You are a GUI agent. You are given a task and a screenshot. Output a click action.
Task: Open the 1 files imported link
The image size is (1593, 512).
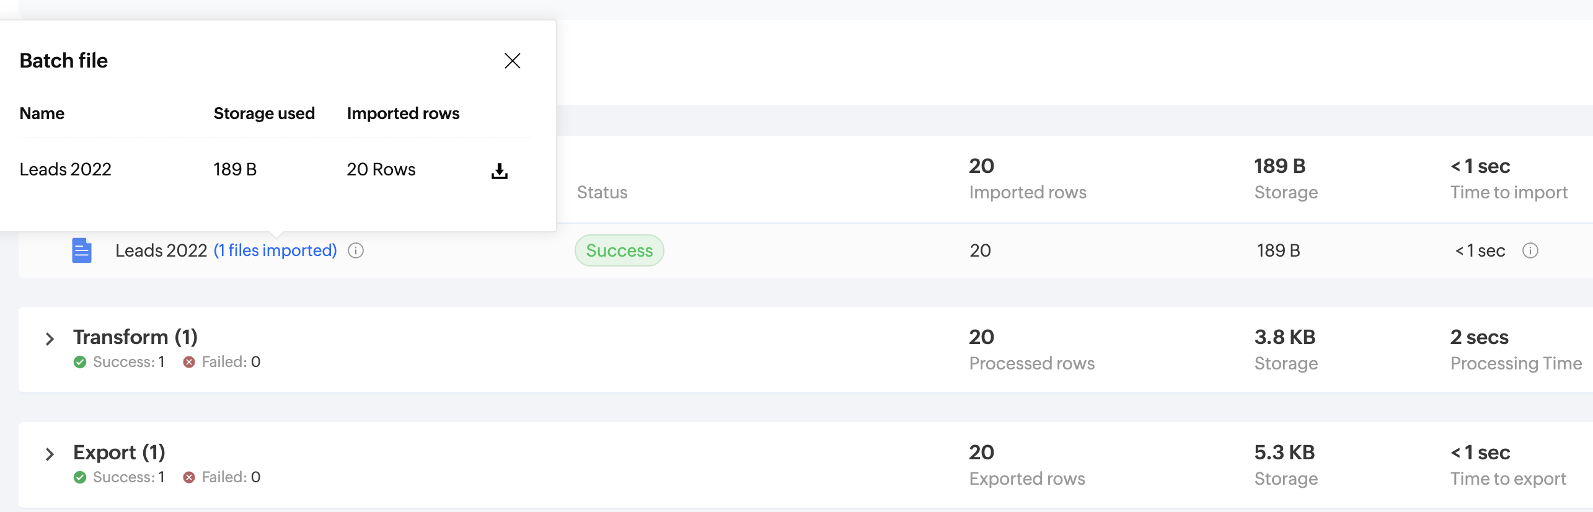(275, 250)
